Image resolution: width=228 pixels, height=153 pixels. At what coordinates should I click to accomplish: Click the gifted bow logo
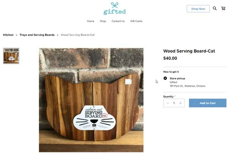[x=115, y=9]
